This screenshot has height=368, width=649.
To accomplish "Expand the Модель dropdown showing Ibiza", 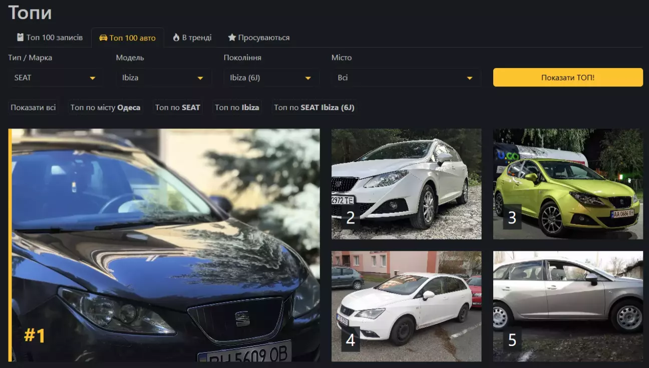I will tap(163, 78).
